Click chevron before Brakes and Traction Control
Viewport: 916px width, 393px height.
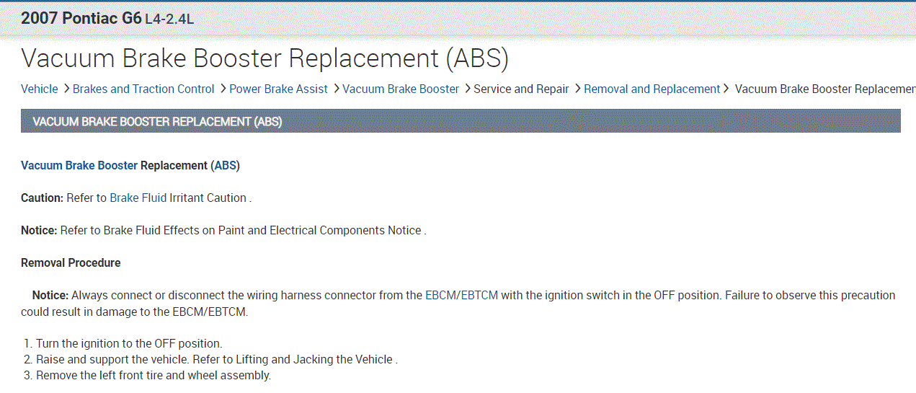66,89
